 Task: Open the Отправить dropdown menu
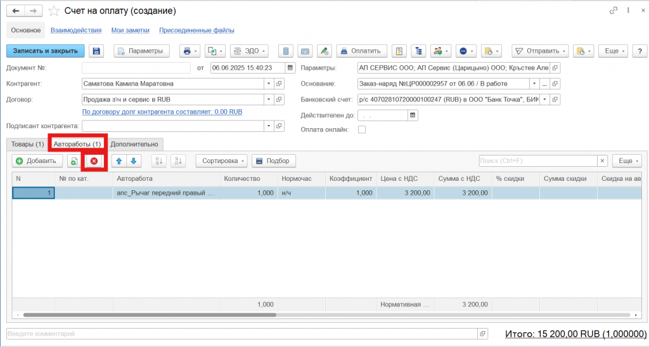tap(540, 51)
